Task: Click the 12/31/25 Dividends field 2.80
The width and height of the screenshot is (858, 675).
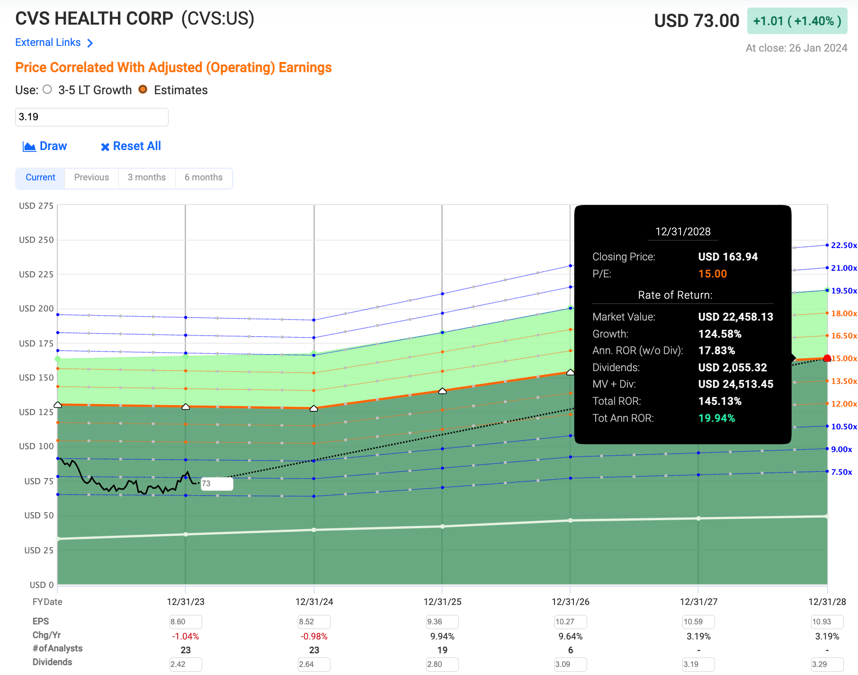Action: (442, 664)
